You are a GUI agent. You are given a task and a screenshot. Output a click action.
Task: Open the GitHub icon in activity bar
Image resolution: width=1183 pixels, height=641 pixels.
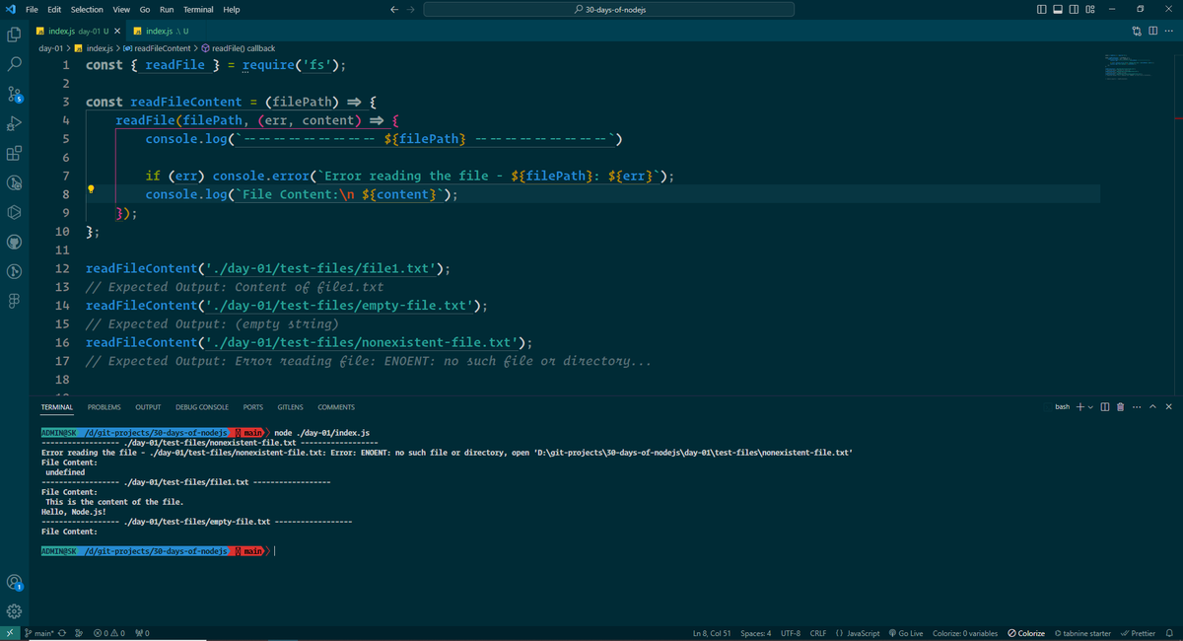pyautogui.click(x=14, y=242)
